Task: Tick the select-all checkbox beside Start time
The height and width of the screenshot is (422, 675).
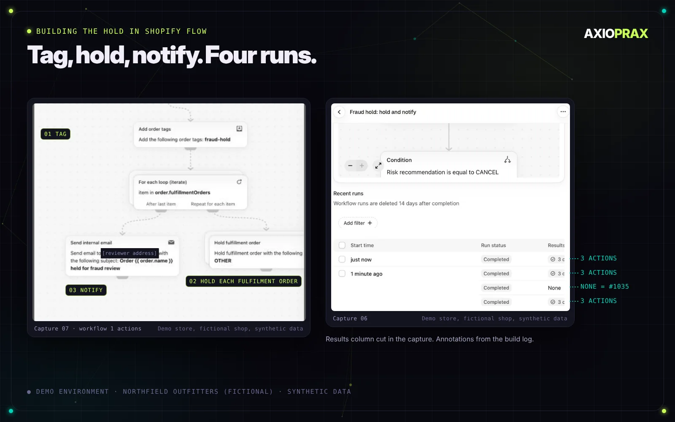Action: point(342,245)
